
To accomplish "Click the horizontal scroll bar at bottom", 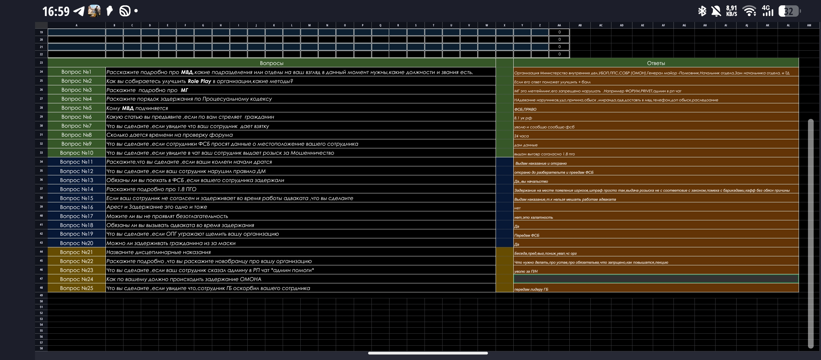I will tap(428, 353).
